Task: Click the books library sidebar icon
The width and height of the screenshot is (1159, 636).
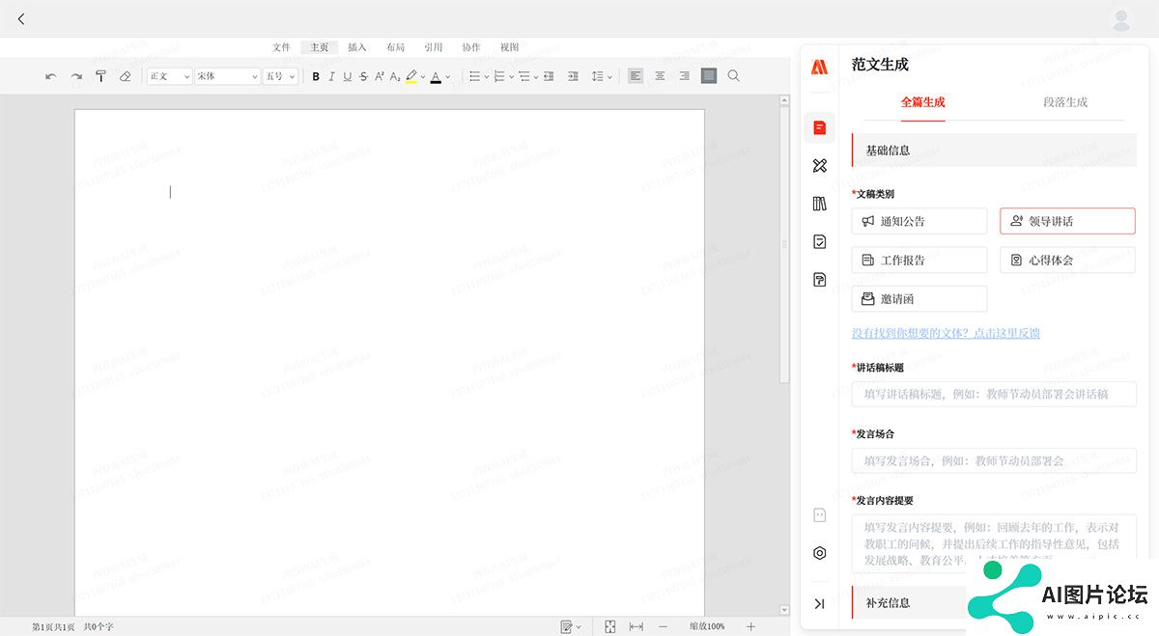Action: [x=820, y=204]
